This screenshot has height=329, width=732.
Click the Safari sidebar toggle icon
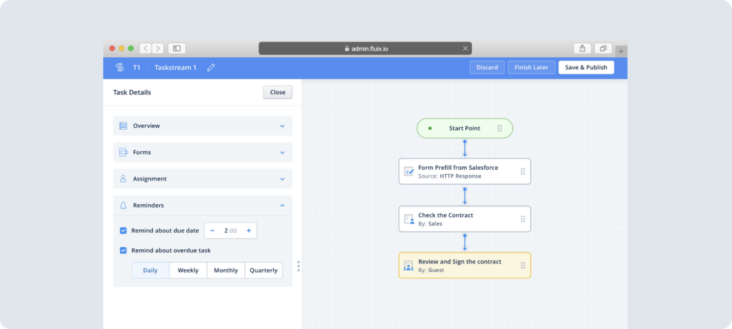pyautogui.click(x=177, y=49)
